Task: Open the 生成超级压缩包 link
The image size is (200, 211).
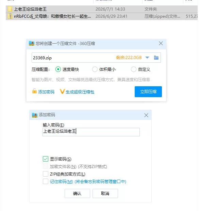Action: [x=80, y=92]
